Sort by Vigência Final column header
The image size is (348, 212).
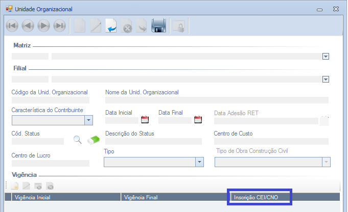[176, 197]
